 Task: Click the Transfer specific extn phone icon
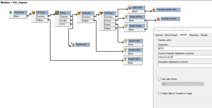[154, 10]
